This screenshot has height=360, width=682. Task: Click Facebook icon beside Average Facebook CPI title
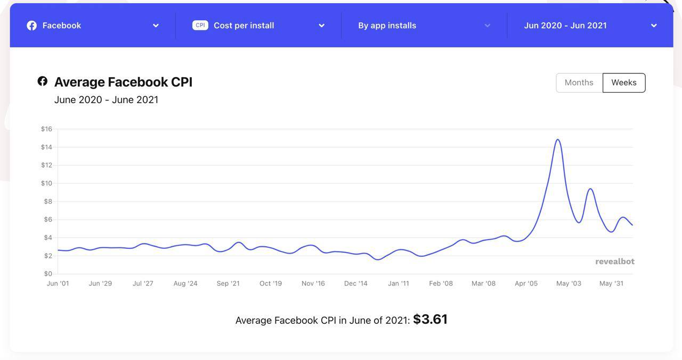(43, 81)
